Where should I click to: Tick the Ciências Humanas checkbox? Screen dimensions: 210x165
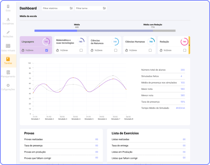[x=150, y=50]
